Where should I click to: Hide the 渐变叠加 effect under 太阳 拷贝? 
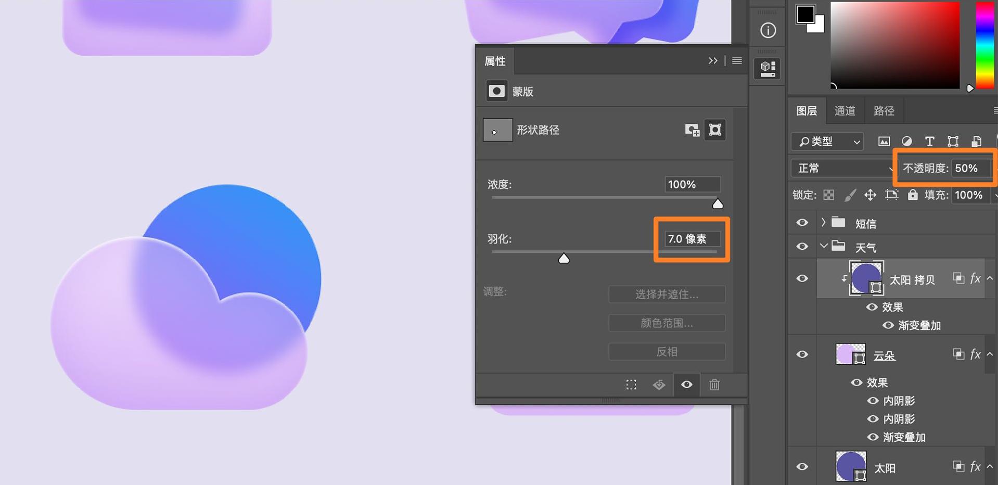[x=888, y=325]
